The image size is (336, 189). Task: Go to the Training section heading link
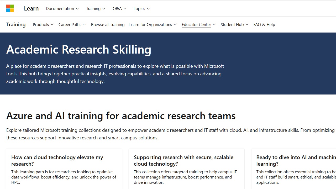coord(16,24)
